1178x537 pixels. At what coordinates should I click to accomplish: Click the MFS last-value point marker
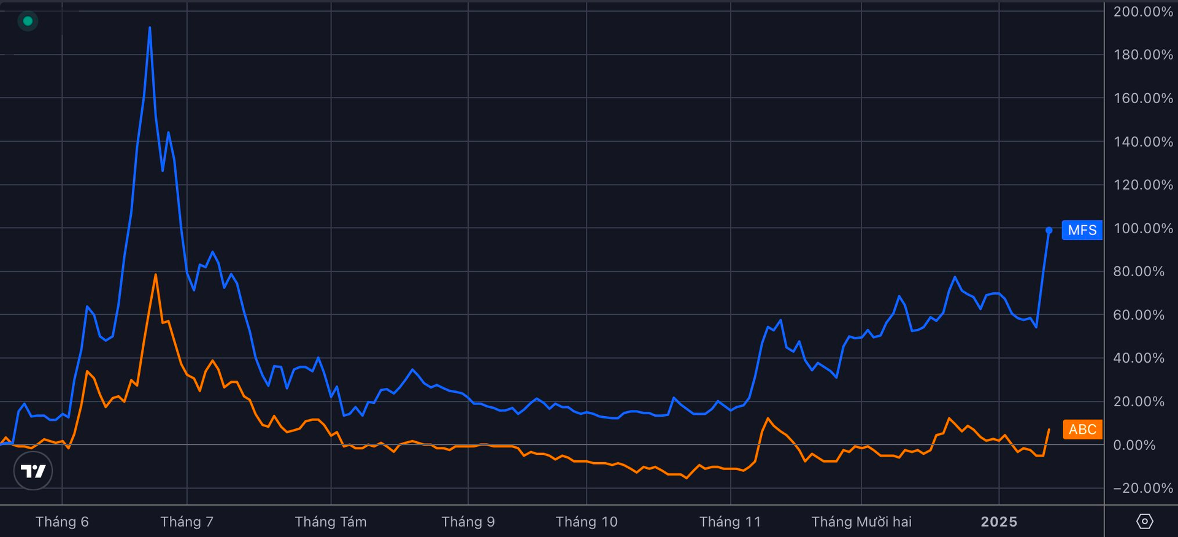(x=1049, y=230)
